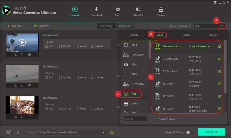Open effect settings for MOV00A.MOD
Viewport: 231px width, 138px height.
pyautogui.click(x=29, y=55)
